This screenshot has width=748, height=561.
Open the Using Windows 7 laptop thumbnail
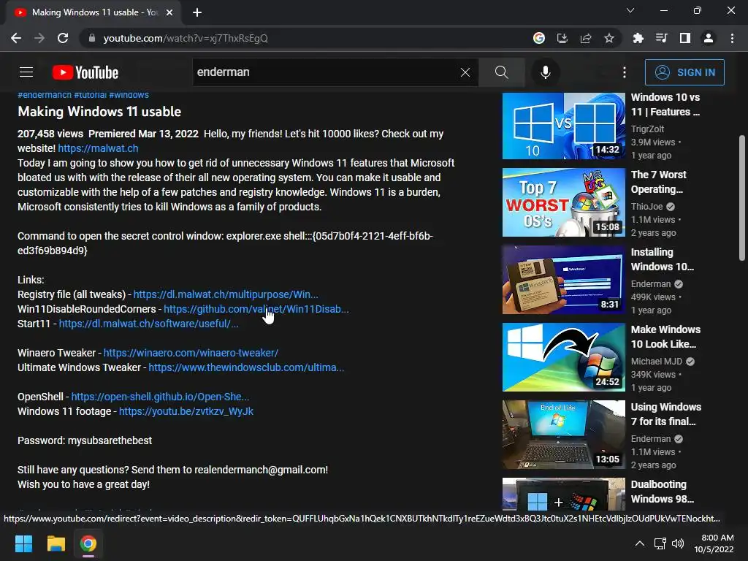tap(563, 435)
